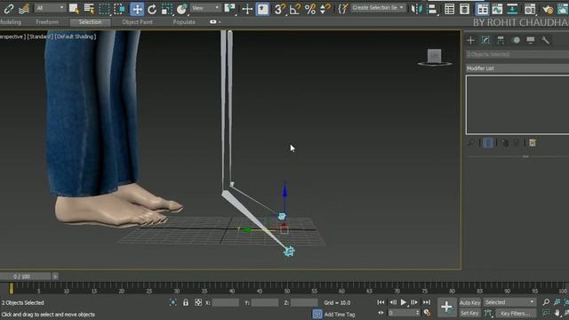Open the selection filter All dropdown
This screenshot has width=569, height=320.
[50, 8]
